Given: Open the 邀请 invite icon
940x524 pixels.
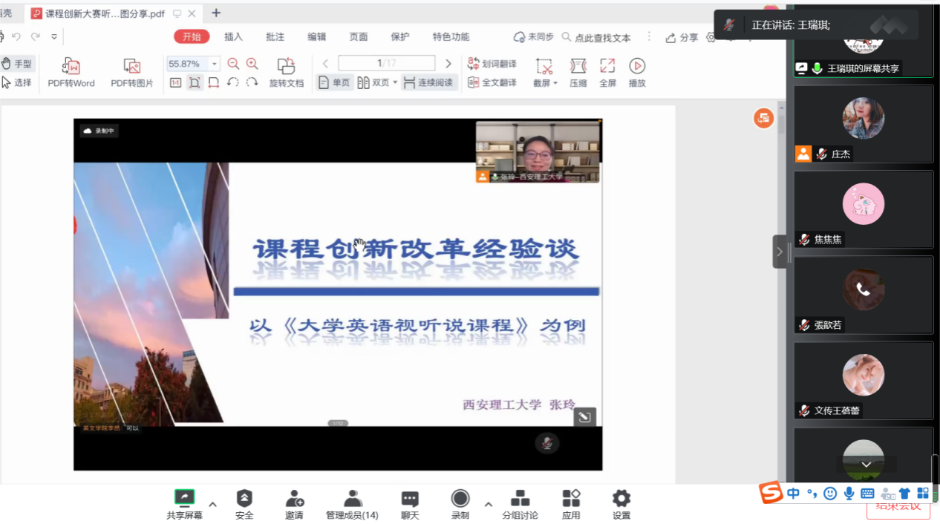Looking at the screenshot, I should coord(294,505).
